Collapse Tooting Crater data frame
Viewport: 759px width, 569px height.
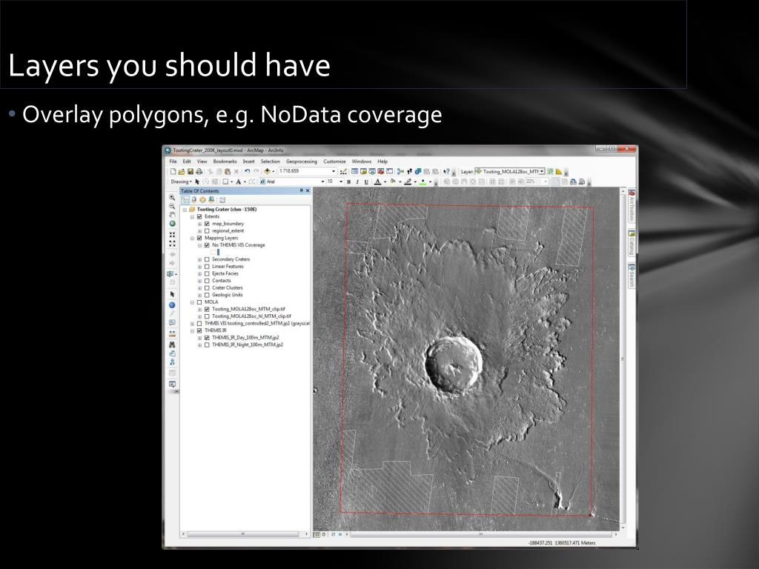point(185,210)
